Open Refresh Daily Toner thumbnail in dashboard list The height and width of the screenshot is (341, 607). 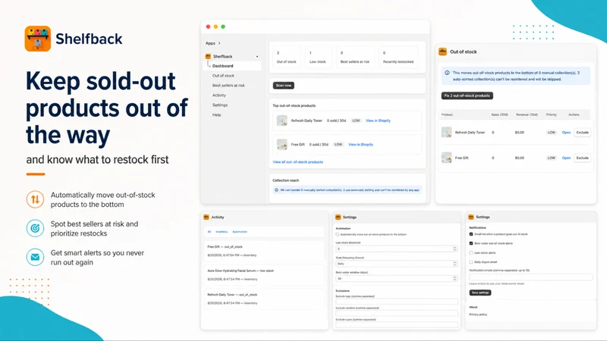[282, 120]
